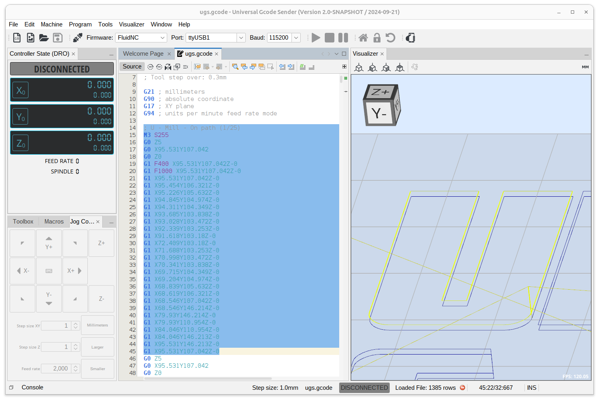
Task: Click the connect/disconnect plug icon in toolbar
Action: (x=77, y=37)
